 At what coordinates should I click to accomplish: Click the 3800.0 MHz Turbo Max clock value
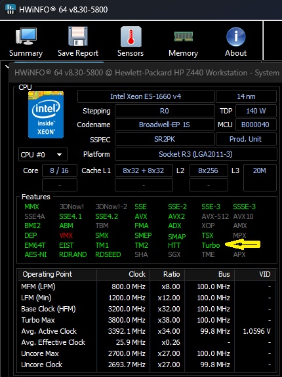click(x=127, y=320)
